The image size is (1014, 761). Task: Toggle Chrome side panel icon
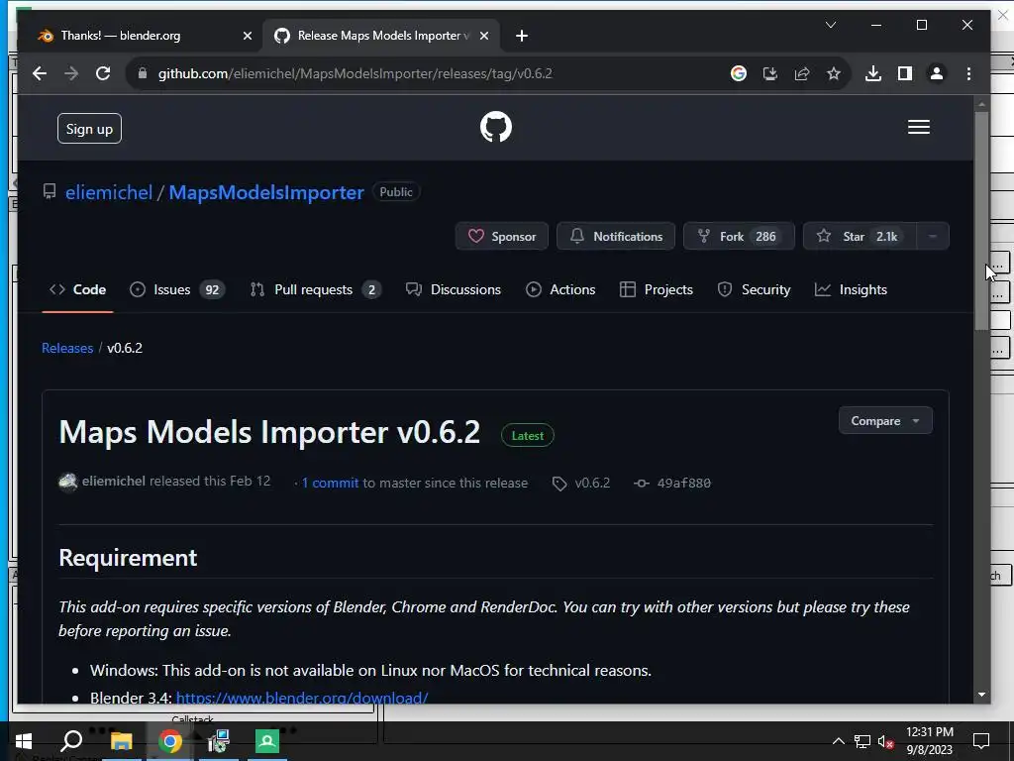click(x=905, y=73)
